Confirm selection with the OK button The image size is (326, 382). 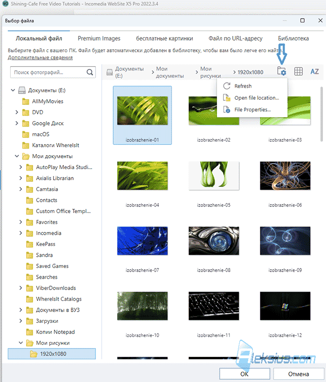244,374
